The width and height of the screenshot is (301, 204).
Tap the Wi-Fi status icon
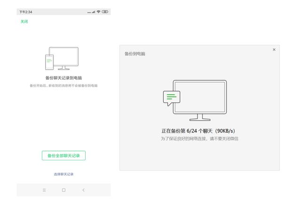pyautogui.click(x=99, y=12)
